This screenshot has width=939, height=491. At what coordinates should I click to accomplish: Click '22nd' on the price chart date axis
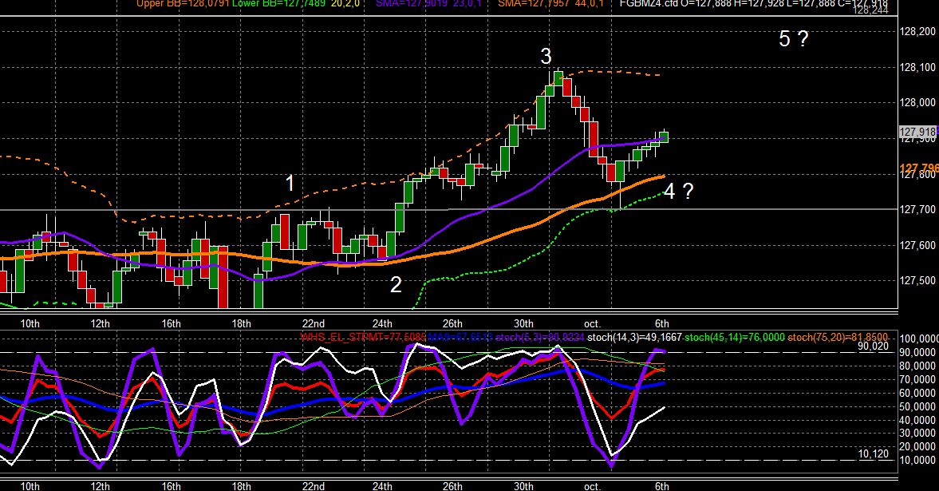pos(314,323)
